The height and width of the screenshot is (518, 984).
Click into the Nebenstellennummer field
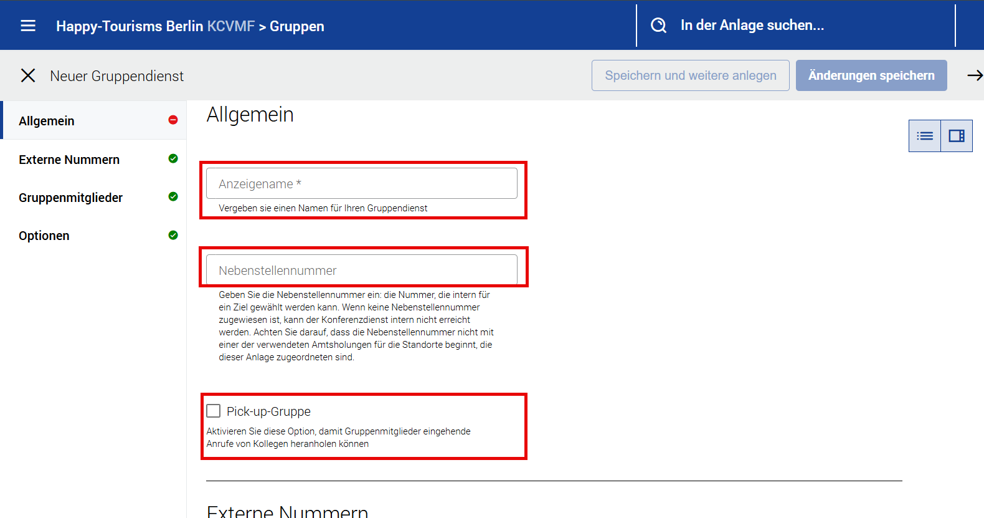[x=361, y=271]
